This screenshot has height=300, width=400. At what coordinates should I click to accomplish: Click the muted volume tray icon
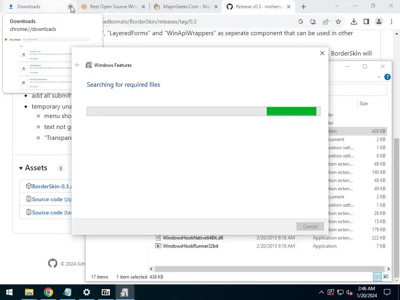coord(350,292)
